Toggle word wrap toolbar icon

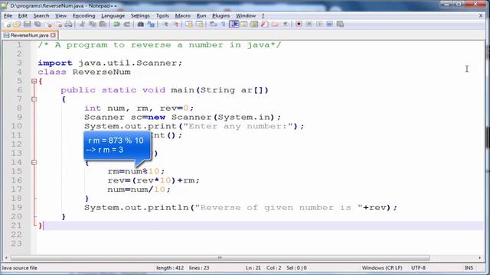point(214,24)
